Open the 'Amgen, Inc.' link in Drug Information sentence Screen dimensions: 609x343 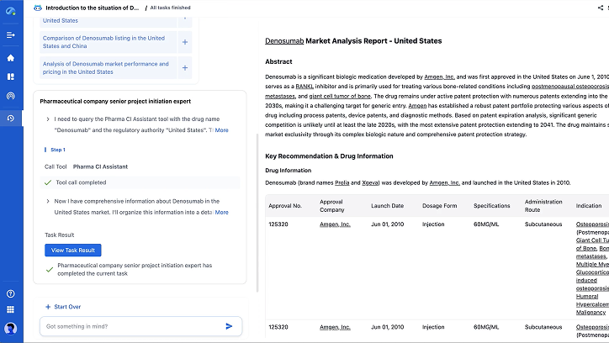445,182
